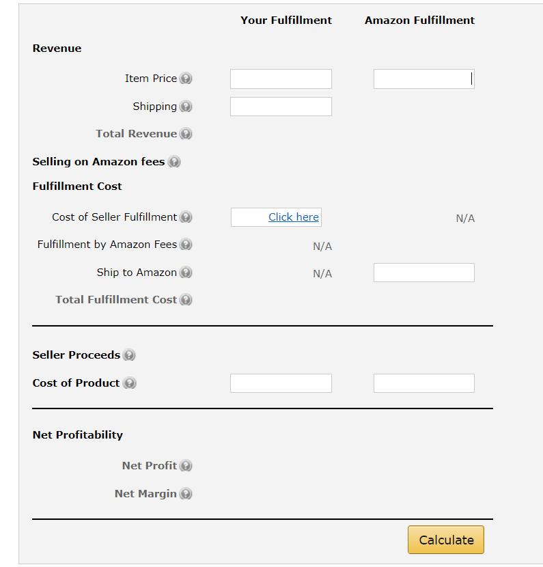
Task: Click N/A in Ship to Amazon row
Action: pos(322,274)
